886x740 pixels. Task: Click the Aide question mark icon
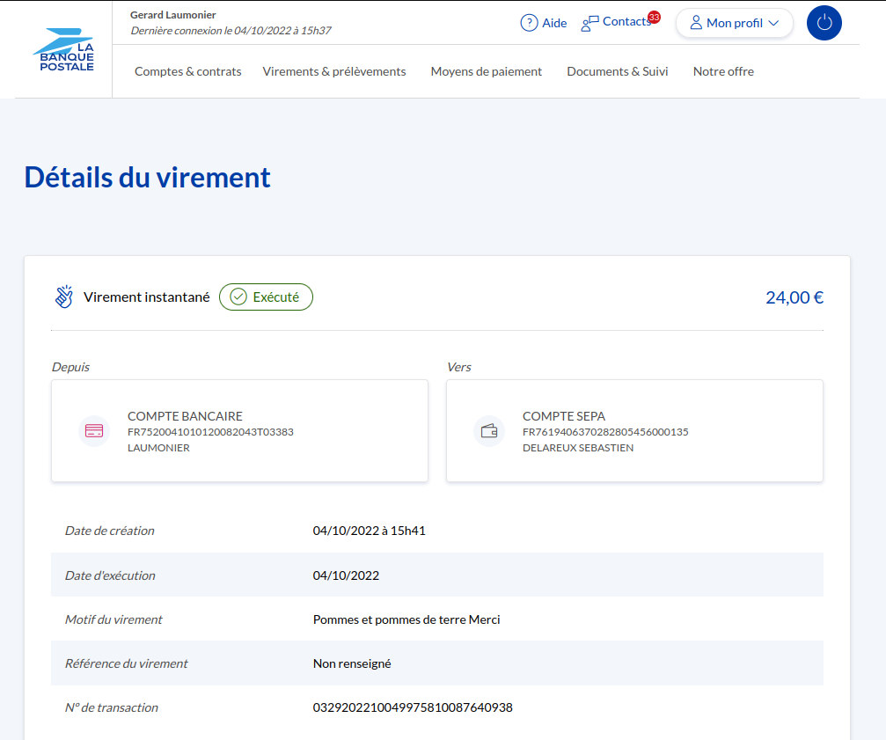pyautogui.click(x=529, y=23)
